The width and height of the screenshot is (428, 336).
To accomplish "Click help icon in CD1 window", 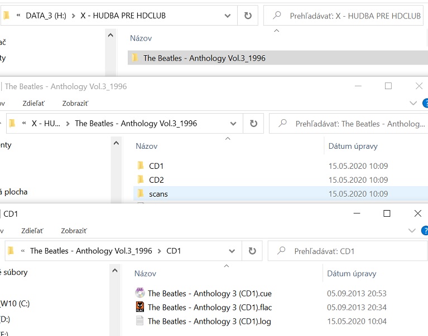I will (425, 231).
